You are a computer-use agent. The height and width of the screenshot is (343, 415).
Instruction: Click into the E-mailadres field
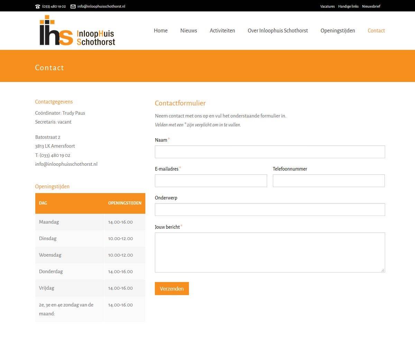pyautogui.click(x=211, y=181)
